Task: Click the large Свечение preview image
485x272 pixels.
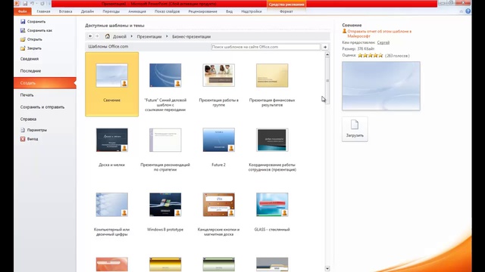Action: [381, 85]
